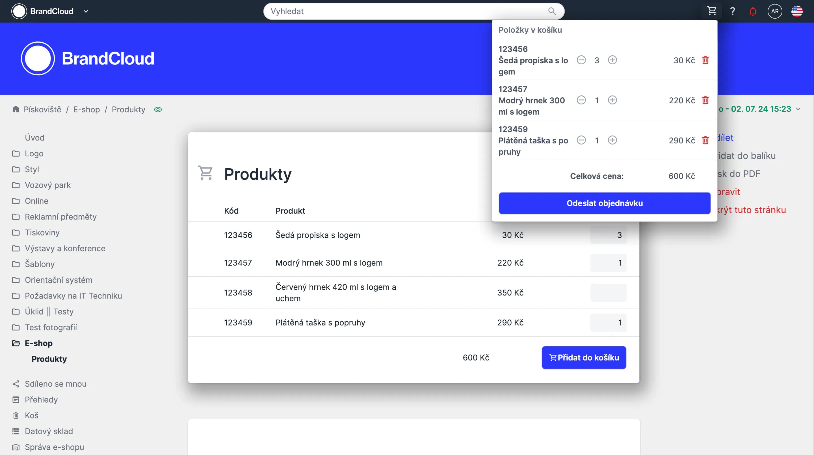Screen dimensions: 814x455
Task: Decrease Modrý hrnek quantity with minus
Action: pyautogui.click(x=581, y=100)
